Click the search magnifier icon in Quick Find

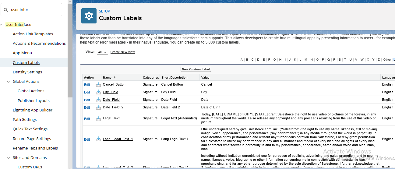pyautogui.click(x=6, y=10)
